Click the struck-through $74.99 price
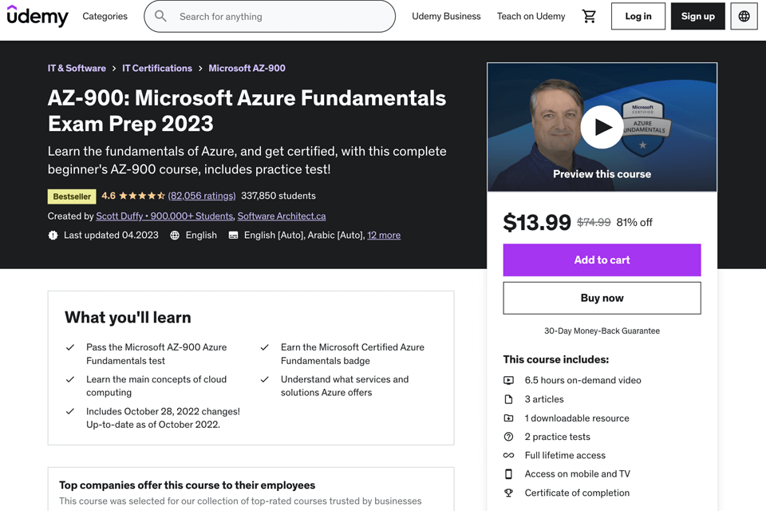766x511 pixels. point(594,223)
